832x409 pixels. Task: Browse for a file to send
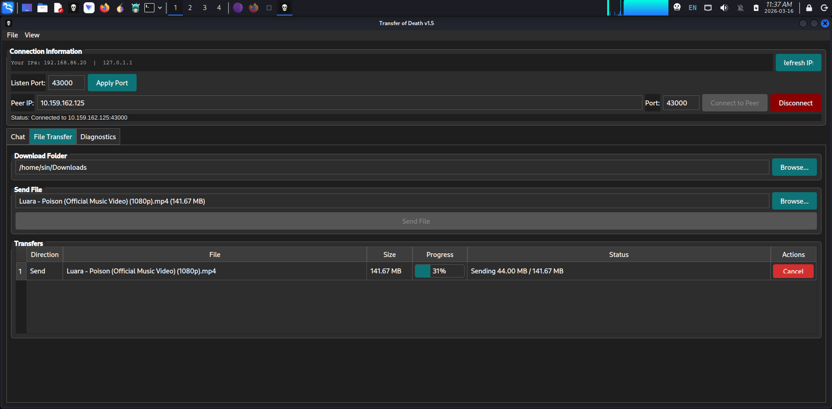coord(794,201)
